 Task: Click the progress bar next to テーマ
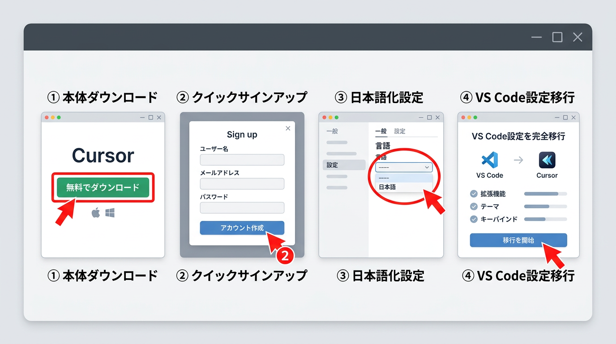[x=545, y=206]
